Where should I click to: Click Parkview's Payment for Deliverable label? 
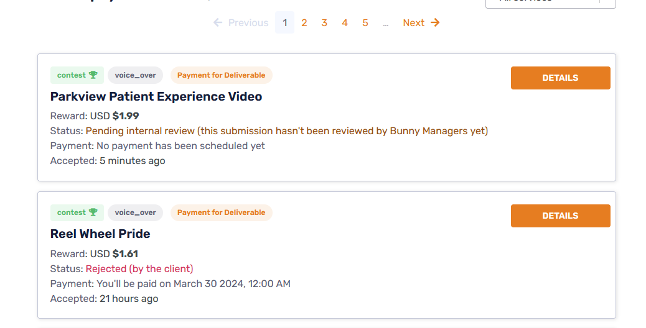[x=221, y=75]
